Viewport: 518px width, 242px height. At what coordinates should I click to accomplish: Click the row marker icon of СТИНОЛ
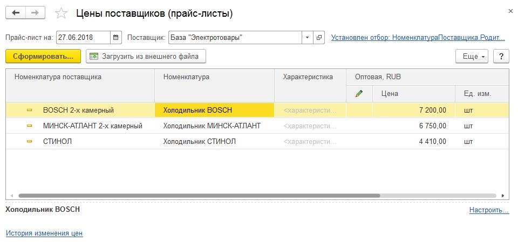pos(29,141)
